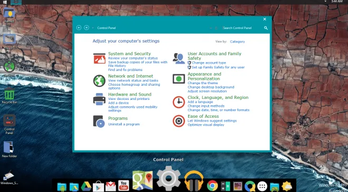Open the Programs category heading
Screen dimensions: 348x192
click(118, 118)
